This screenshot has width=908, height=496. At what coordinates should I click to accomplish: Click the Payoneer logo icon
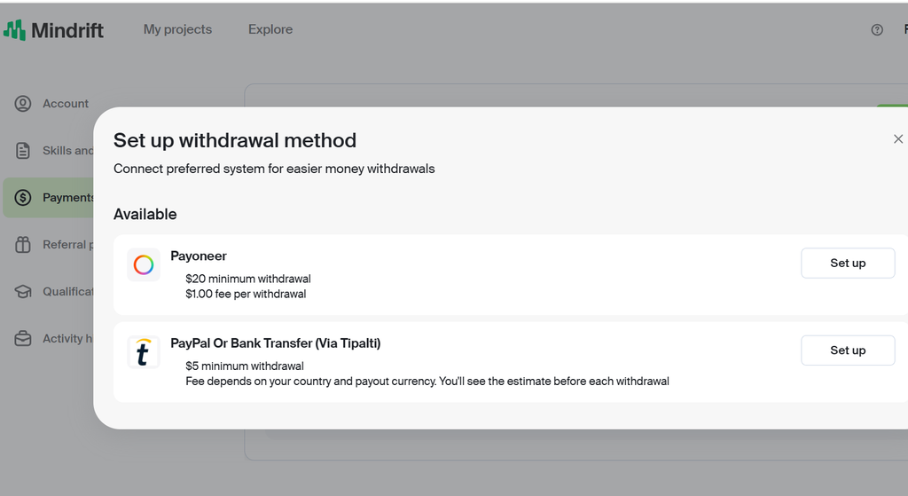click(144, 264)
